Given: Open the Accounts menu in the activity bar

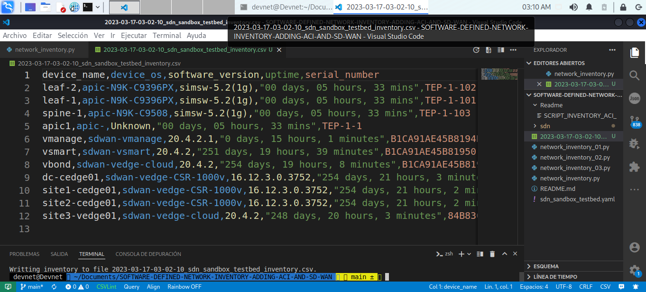Looking at the screenshot, I should click(x=634, y=247).
